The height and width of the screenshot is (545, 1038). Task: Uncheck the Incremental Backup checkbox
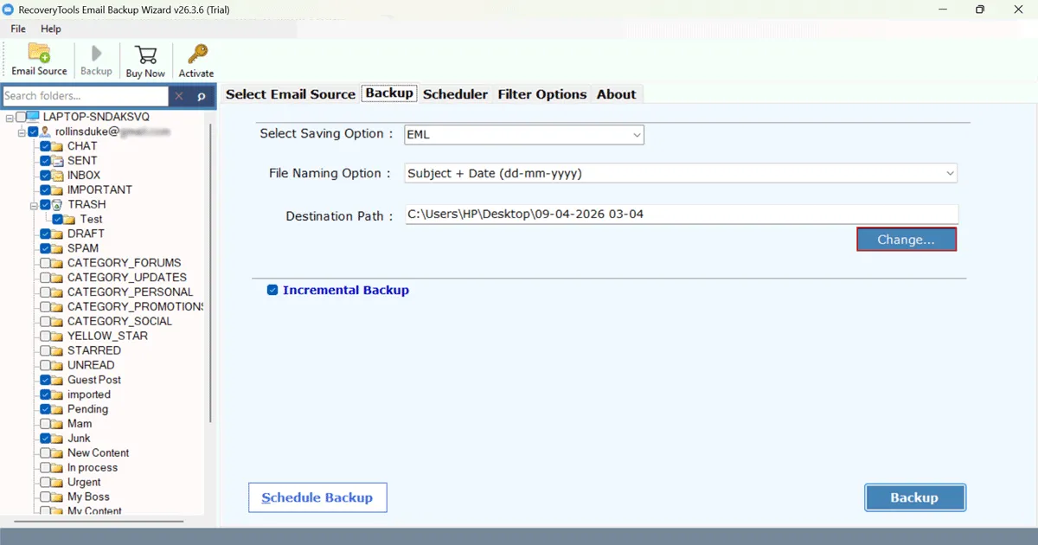click(x=273, y=291)
